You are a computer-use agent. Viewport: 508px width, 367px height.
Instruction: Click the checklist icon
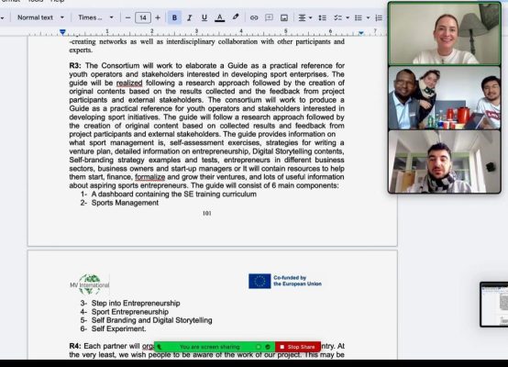coord(338,17)
